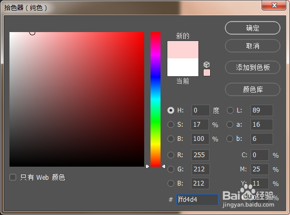Close the 拾色器 dialog window

[274, 5]
